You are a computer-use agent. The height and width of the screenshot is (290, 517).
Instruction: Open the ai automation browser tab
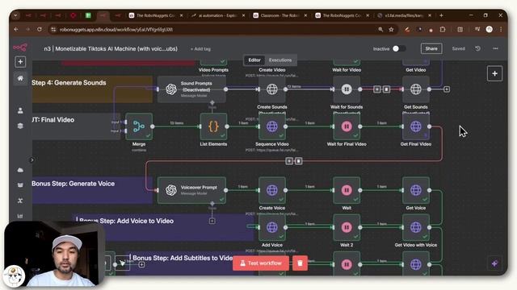[x=218, y=15]
